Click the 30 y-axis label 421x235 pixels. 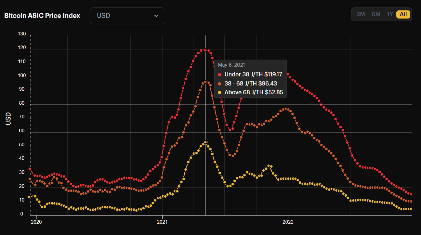click(x=22, y=172)
